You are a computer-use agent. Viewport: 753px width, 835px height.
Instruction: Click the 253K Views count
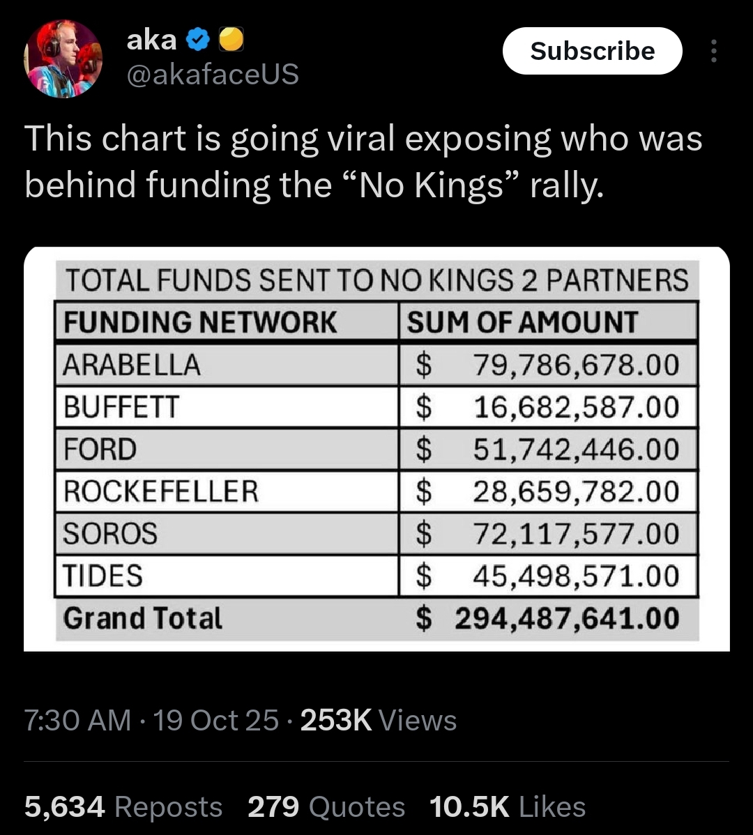379,720
